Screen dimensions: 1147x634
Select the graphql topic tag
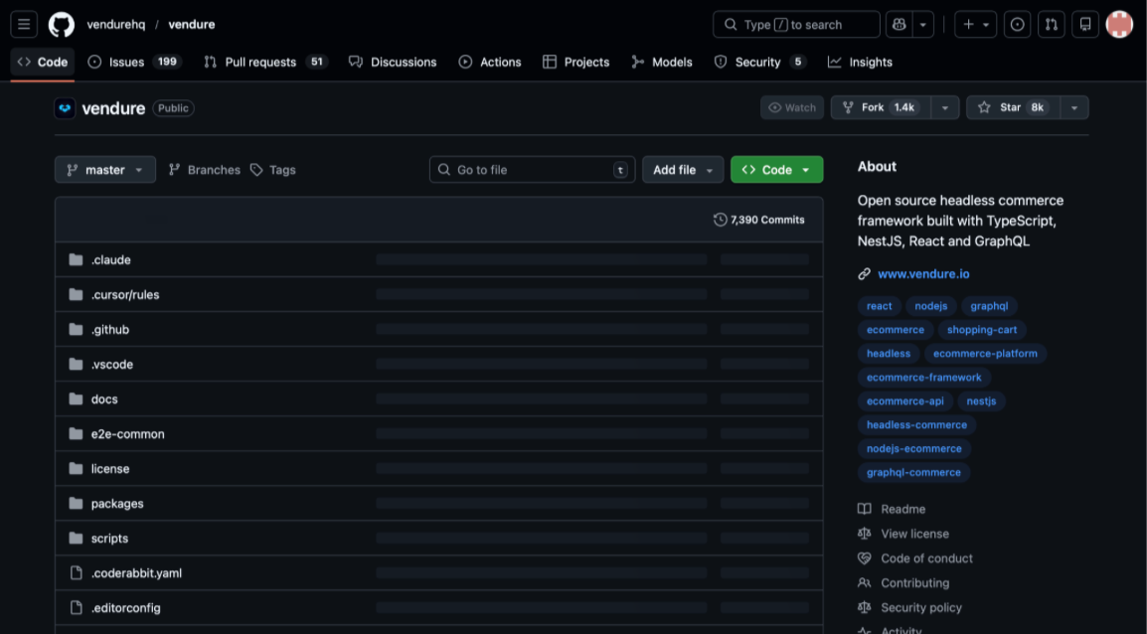(989, 306)
